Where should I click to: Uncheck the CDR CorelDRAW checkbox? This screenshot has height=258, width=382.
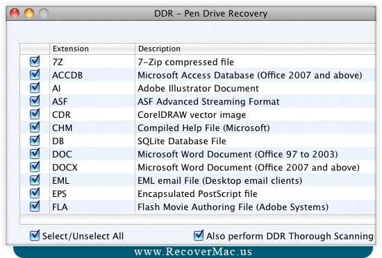tap(35, 114)
